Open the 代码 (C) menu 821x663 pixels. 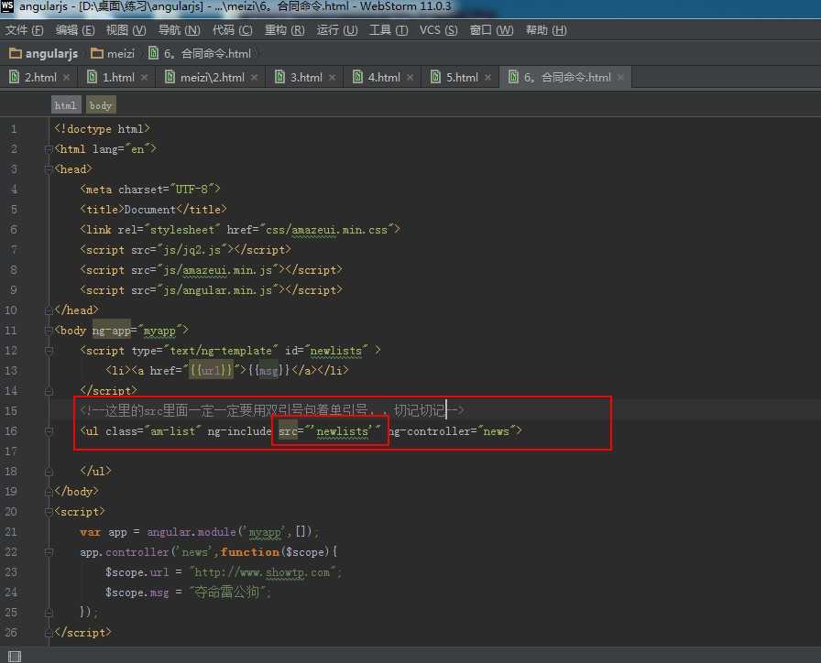tap(232, 30)
